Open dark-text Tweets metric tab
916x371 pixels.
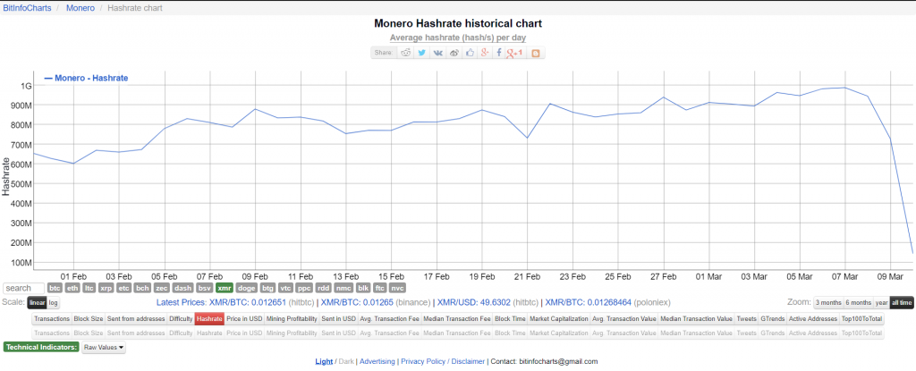pos(746,319)
